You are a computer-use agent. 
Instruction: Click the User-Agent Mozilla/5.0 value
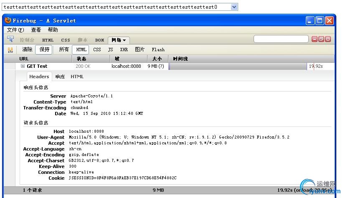pyautogui.click(x=179, y=137)
